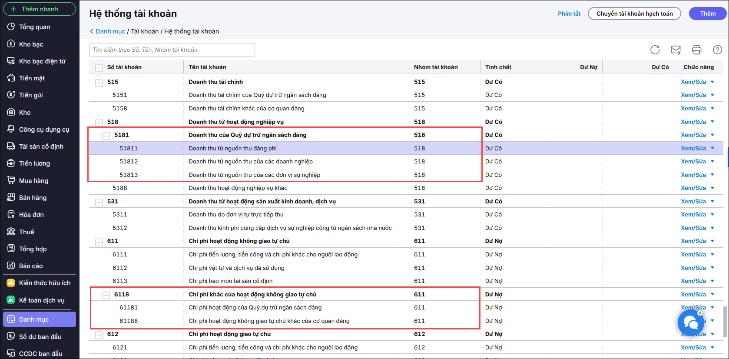Collapse the account 6118 row
The width and height of the screenshot is (729, 359).
tap(106, 296)
